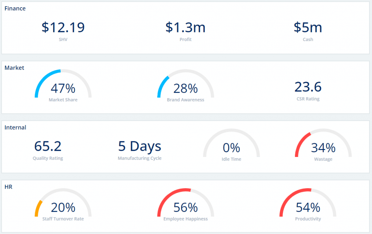The height and width of the screenshot is (234, 372).
Task: Select the Internal section heading
Action: [15, 128]
